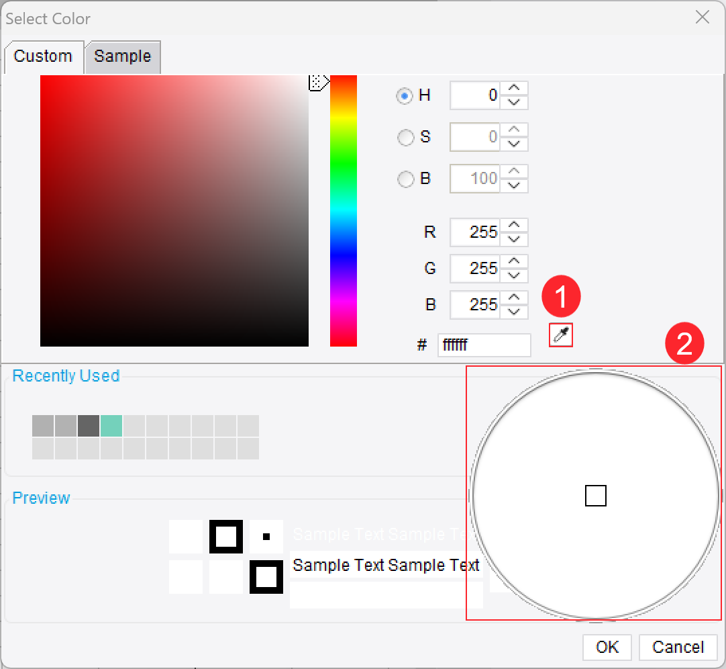Decrease the brightness value (100) down arrow
The width and height of the screenshot is (726, 669).
click(x=514, y=185)
